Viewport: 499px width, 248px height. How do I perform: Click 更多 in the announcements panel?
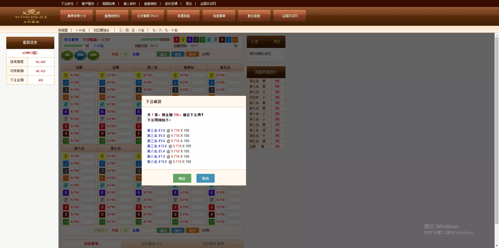coord(277,42)
